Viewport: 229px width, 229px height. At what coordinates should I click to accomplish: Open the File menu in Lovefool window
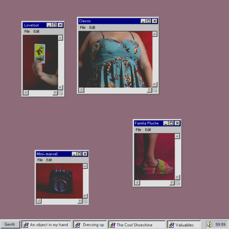pyautogui.click(x=27, y=31)
